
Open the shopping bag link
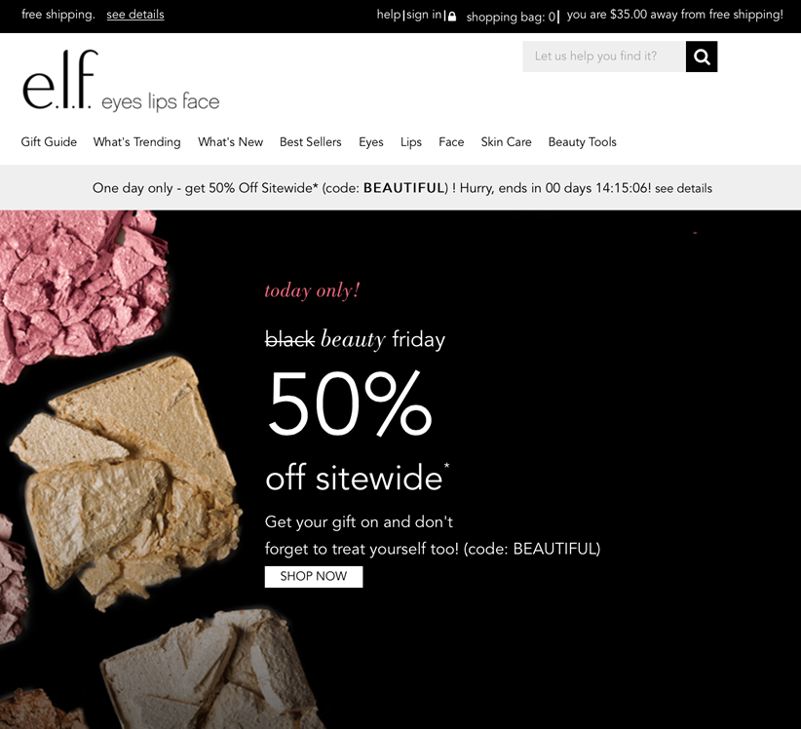coord(511,17)
